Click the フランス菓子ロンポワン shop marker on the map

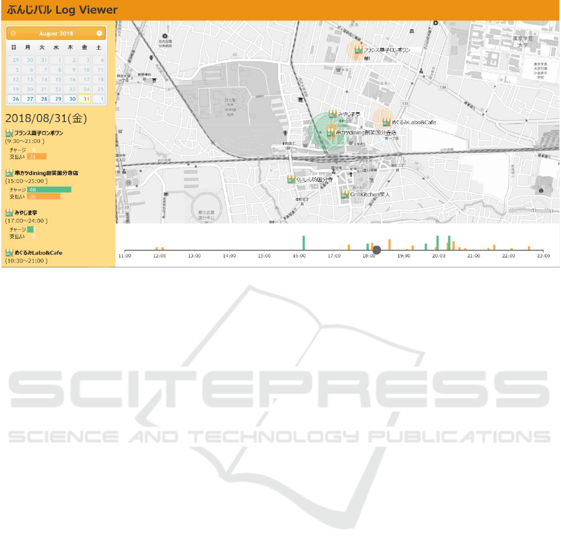tap(358, 50)
